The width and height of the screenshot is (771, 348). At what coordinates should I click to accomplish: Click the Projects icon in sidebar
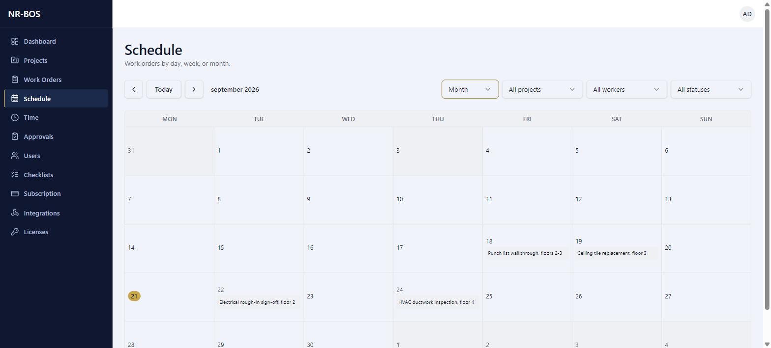click(15, 60)
